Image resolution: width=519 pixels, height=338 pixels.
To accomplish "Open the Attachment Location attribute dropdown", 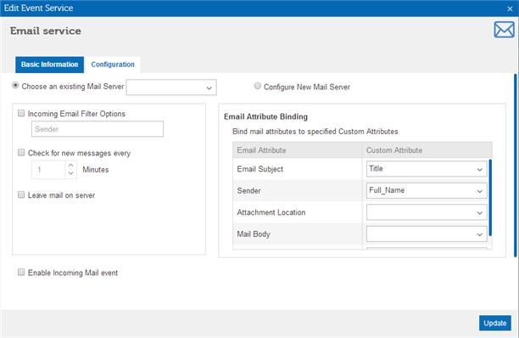I will pyautogui.click(x=427, y=212).
